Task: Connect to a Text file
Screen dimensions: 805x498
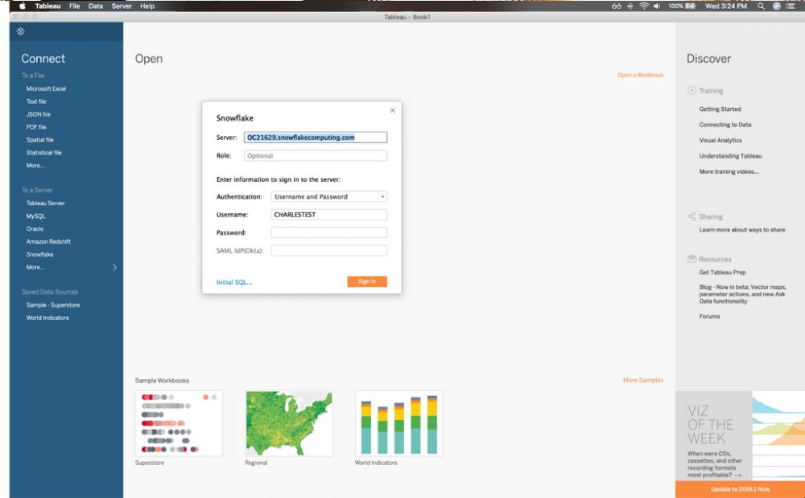Action: 36,101
